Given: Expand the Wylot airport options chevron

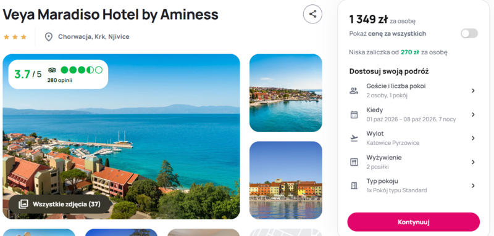Looking at the screenshot, I should 473,138.
